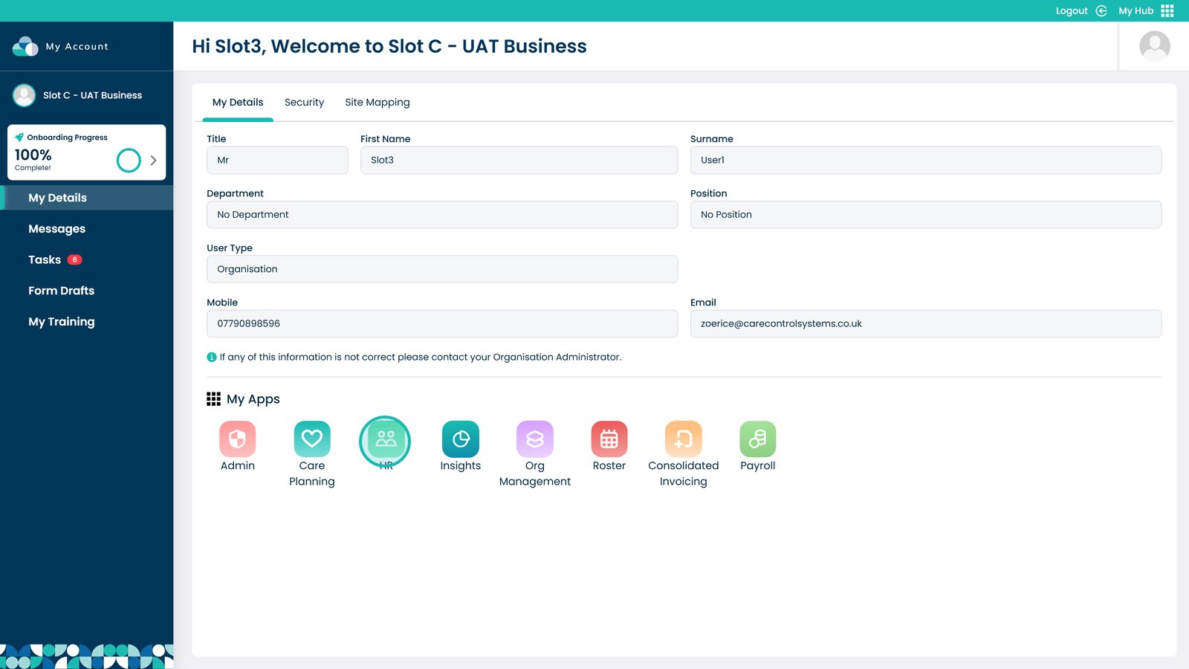Click the onboarding progress circle indicator

coord(129,161)
